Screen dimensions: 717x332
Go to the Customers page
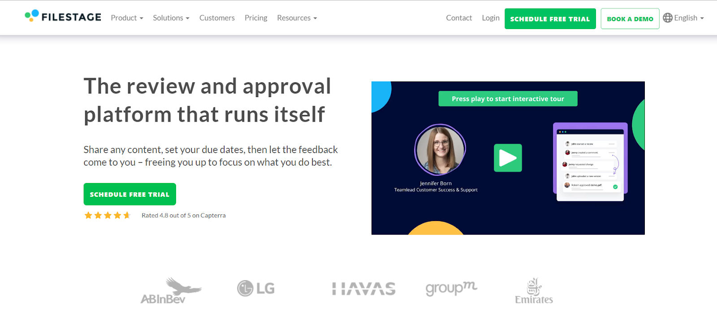217,18
